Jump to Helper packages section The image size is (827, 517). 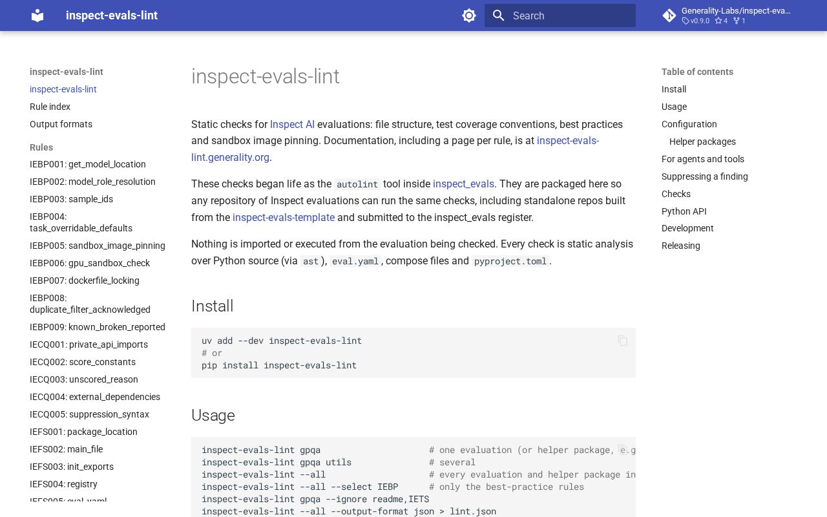tap(702, 142)
